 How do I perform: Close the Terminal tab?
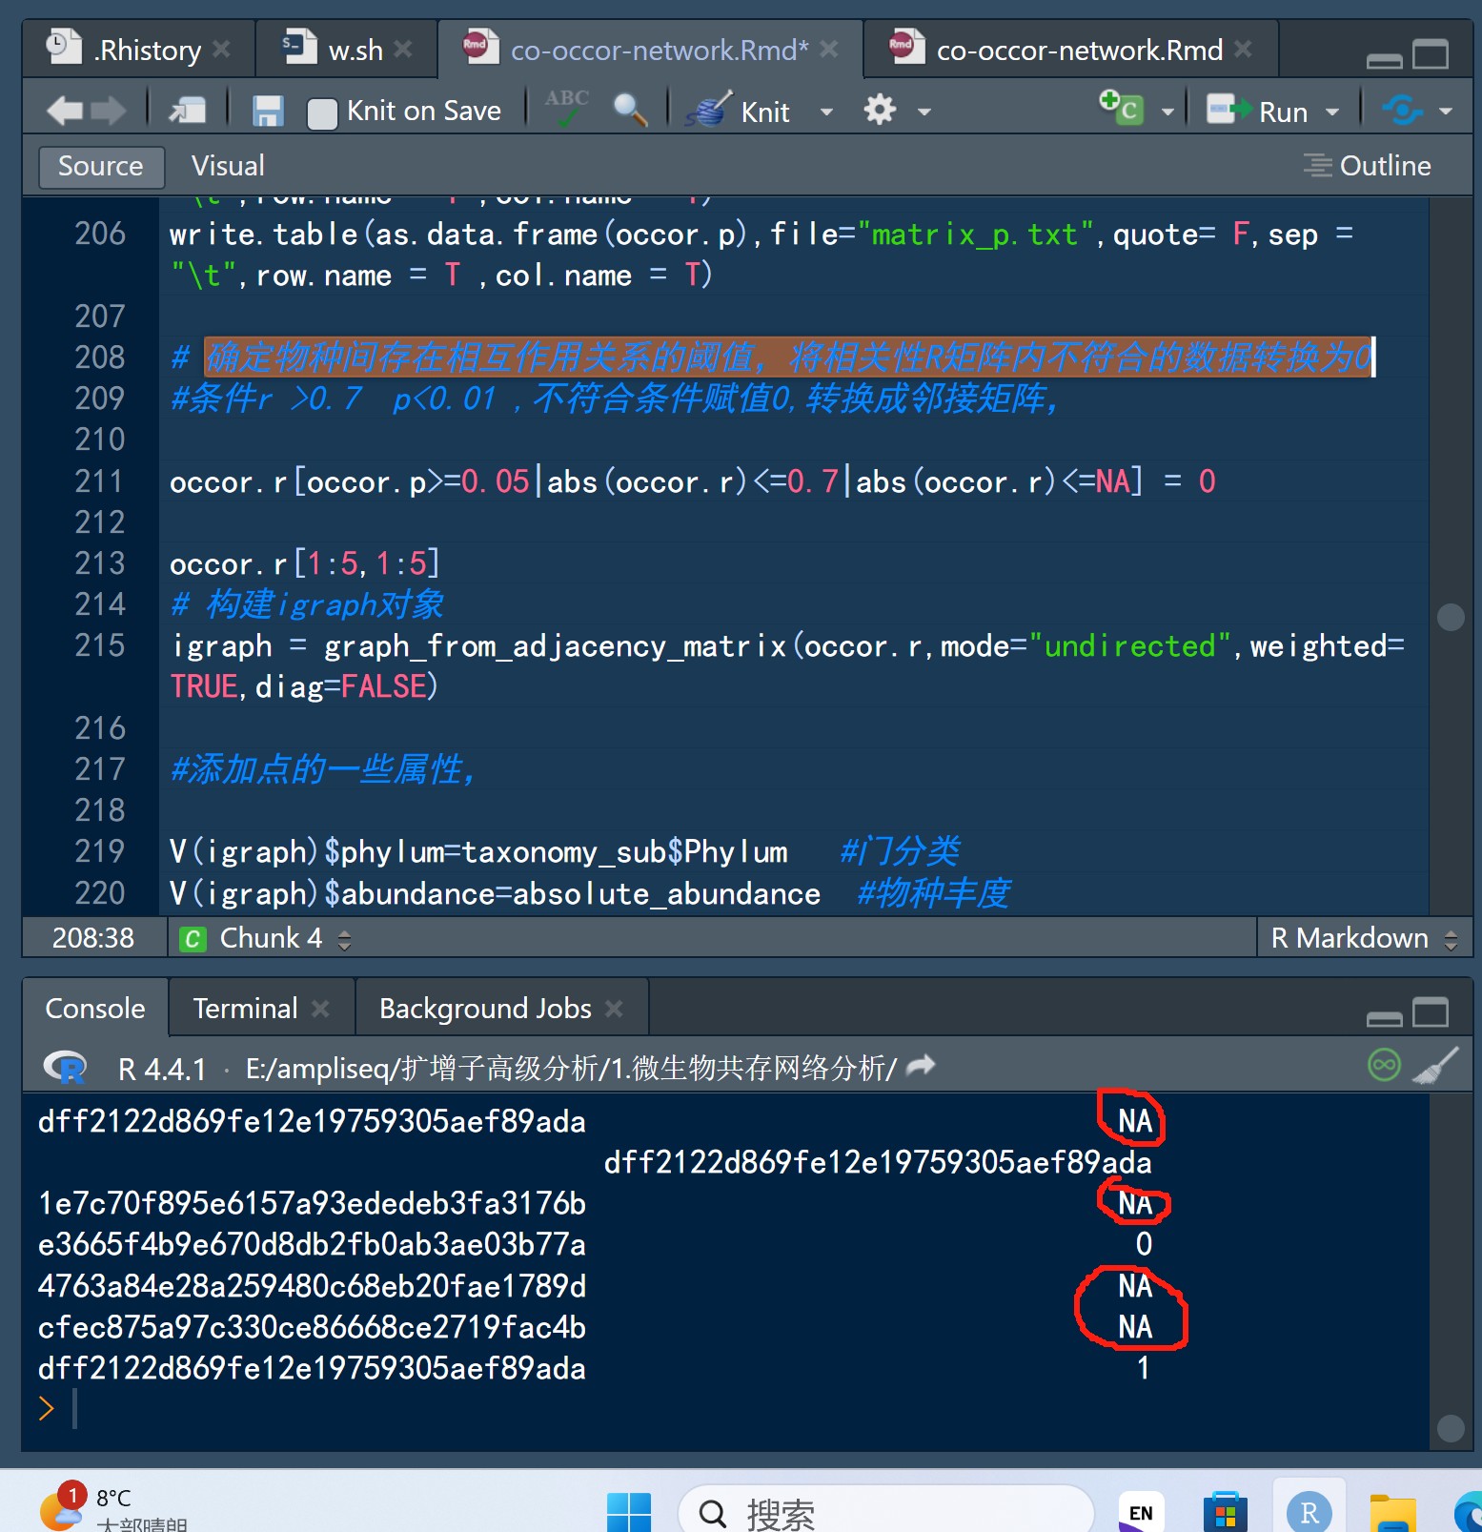point(321,1008)
